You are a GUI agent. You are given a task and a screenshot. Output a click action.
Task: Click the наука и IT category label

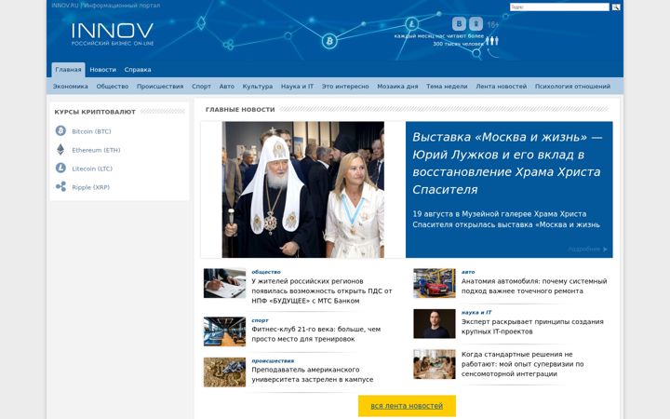pos(476,313)
